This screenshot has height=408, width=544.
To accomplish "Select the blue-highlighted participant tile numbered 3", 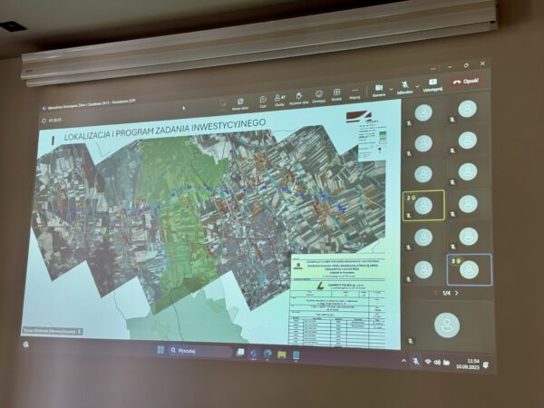I will (x=469, y=269).
